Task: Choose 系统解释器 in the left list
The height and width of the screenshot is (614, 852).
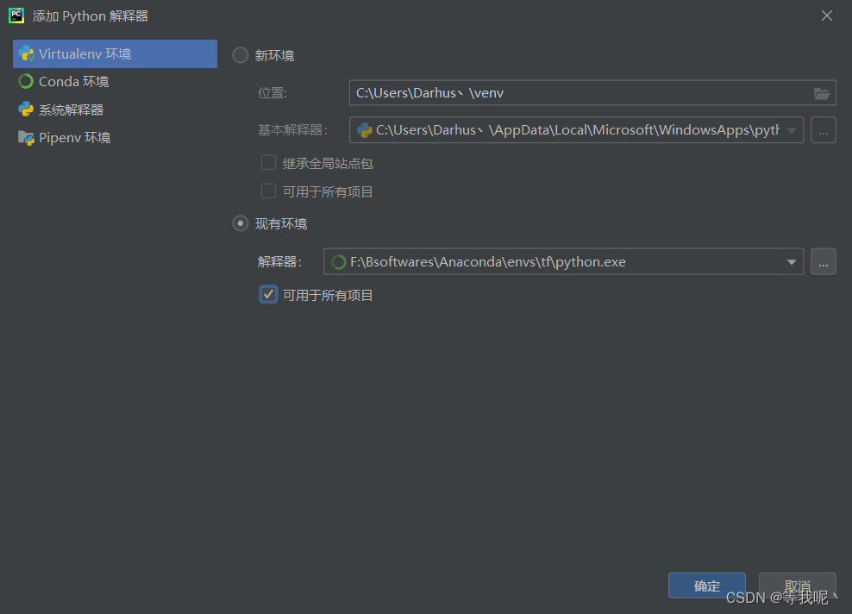Action: 115,110
